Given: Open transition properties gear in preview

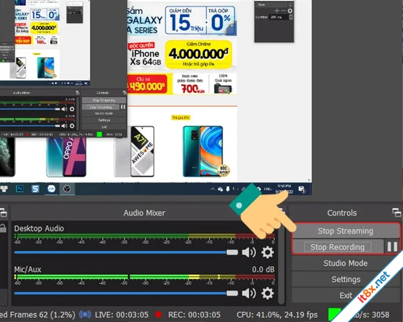Looking at the screenshot, I should (290, 11).
